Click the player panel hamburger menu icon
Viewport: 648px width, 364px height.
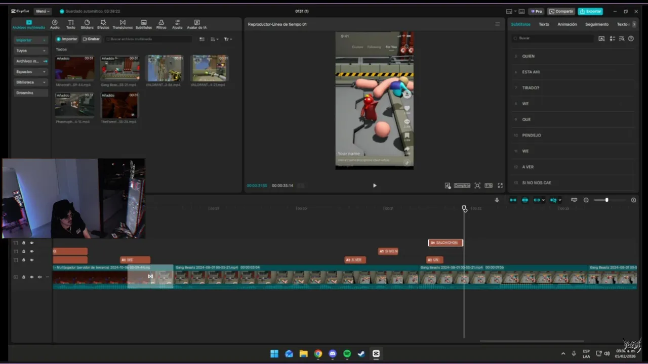[x=497, y=24]
